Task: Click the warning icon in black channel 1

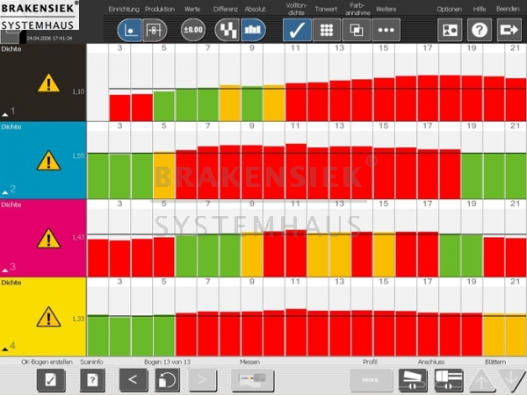Action: click(x=48, y=83)
